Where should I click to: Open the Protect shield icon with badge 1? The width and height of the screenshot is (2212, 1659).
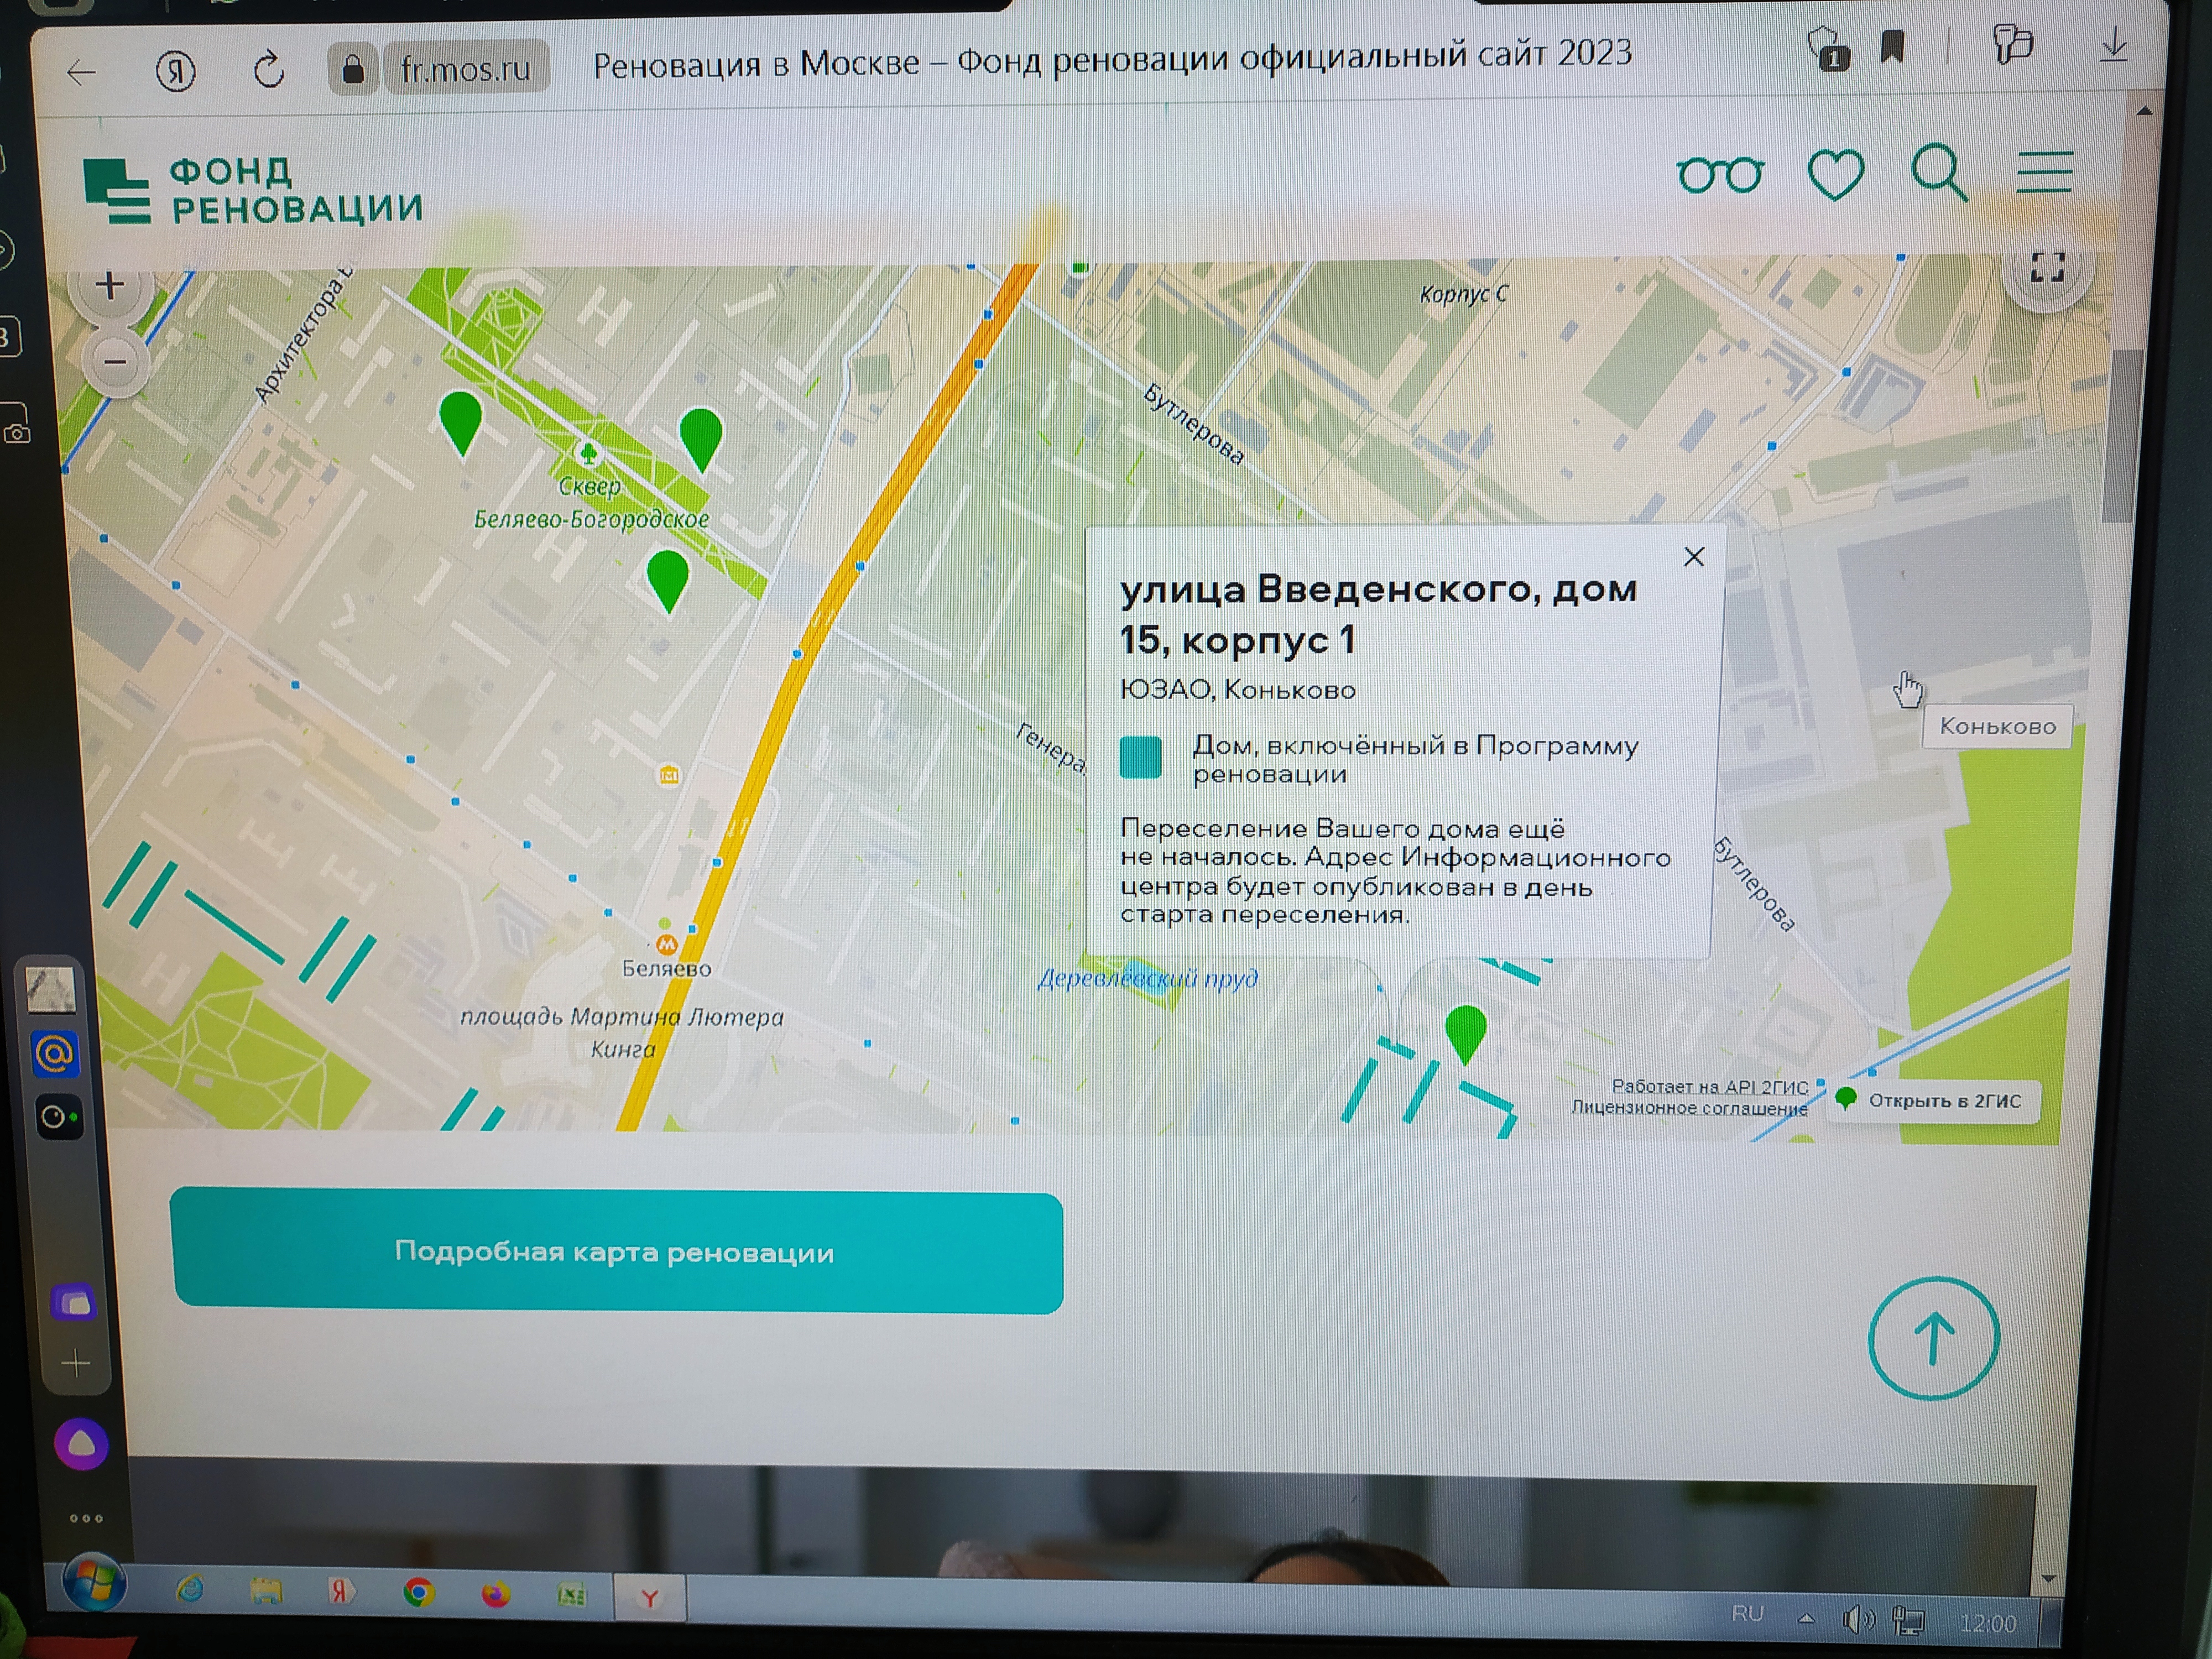point(1828,48)
